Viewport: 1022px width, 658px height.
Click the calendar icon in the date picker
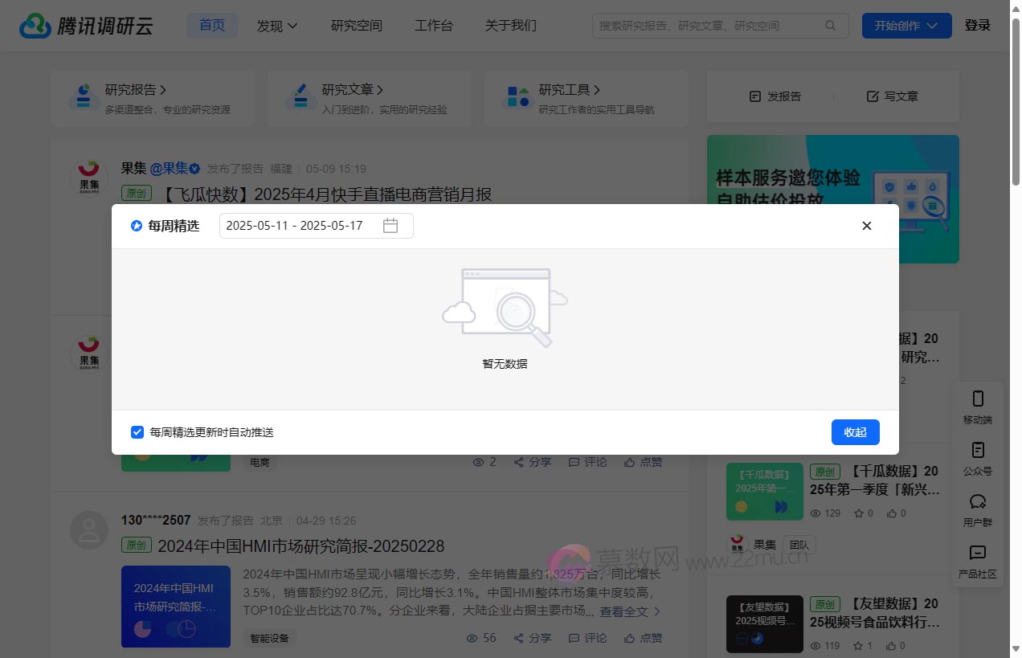pyautogui.click(x=391, y=226)
